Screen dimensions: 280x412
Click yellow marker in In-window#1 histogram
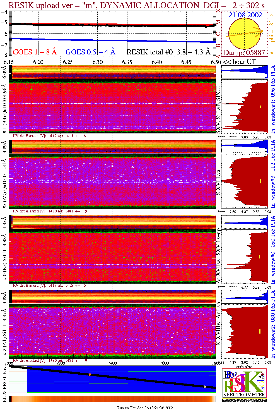click(x=260, y=106)
